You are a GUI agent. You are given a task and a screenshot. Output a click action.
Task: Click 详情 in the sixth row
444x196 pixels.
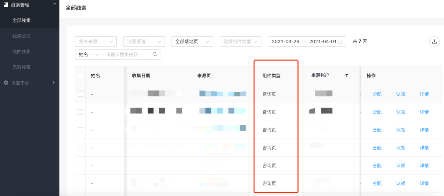[424, 184]
